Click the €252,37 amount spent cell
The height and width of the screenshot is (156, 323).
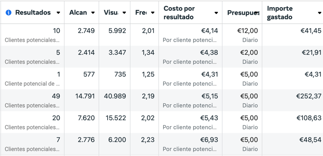point(309,96)
